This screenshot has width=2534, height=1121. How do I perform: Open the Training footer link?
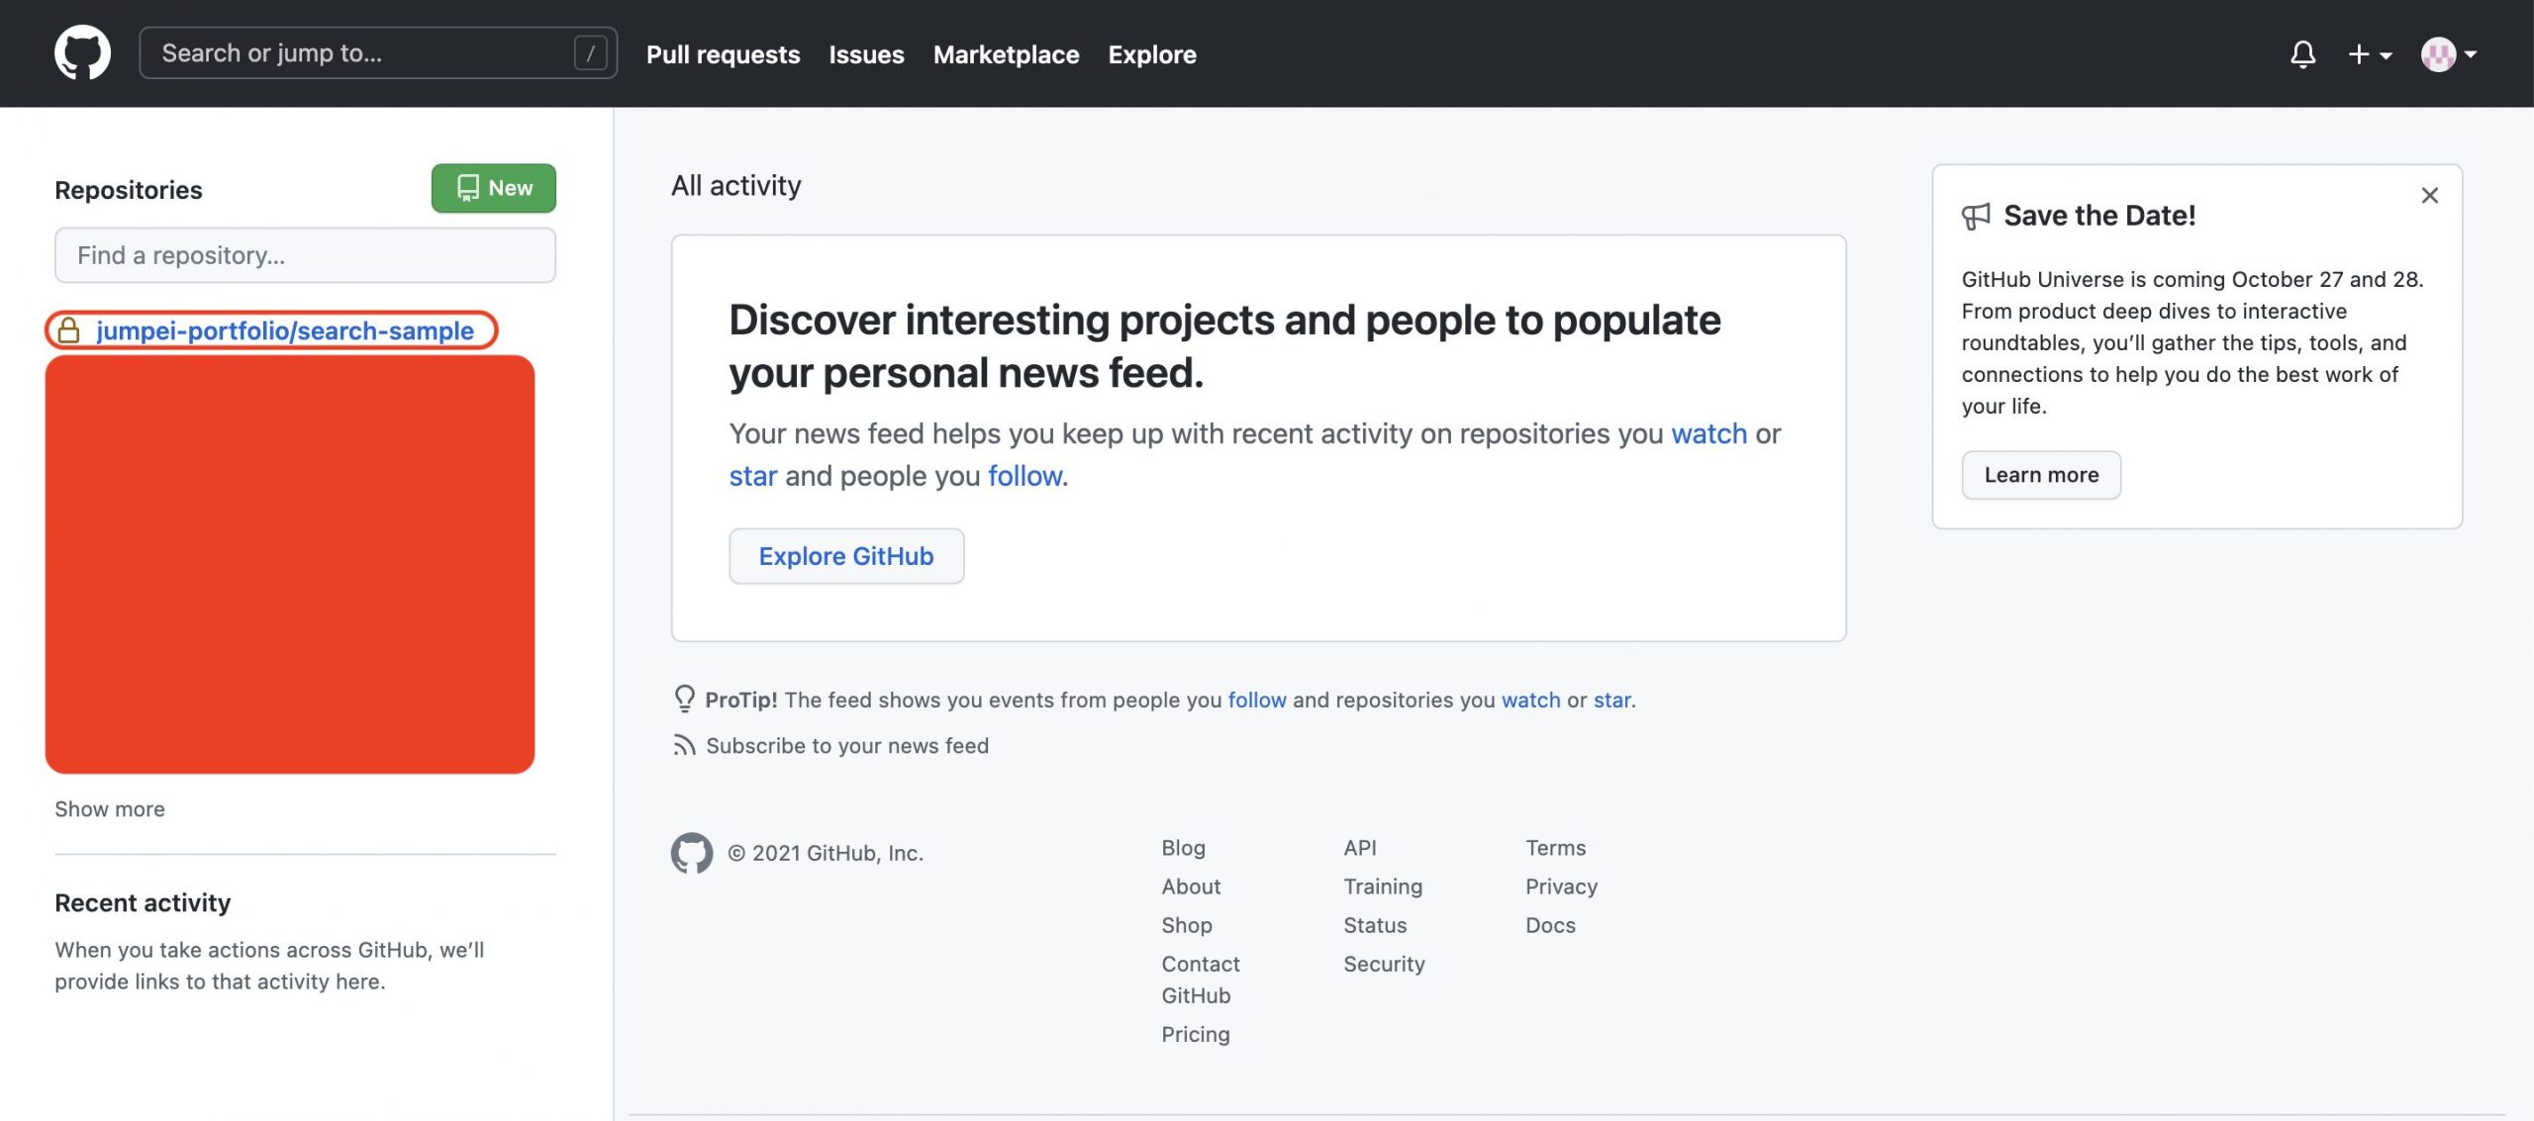pos(1383,886)
